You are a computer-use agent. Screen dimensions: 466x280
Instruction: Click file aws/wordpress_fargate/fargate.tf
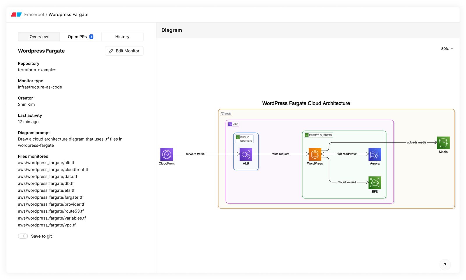pos(50,197)
